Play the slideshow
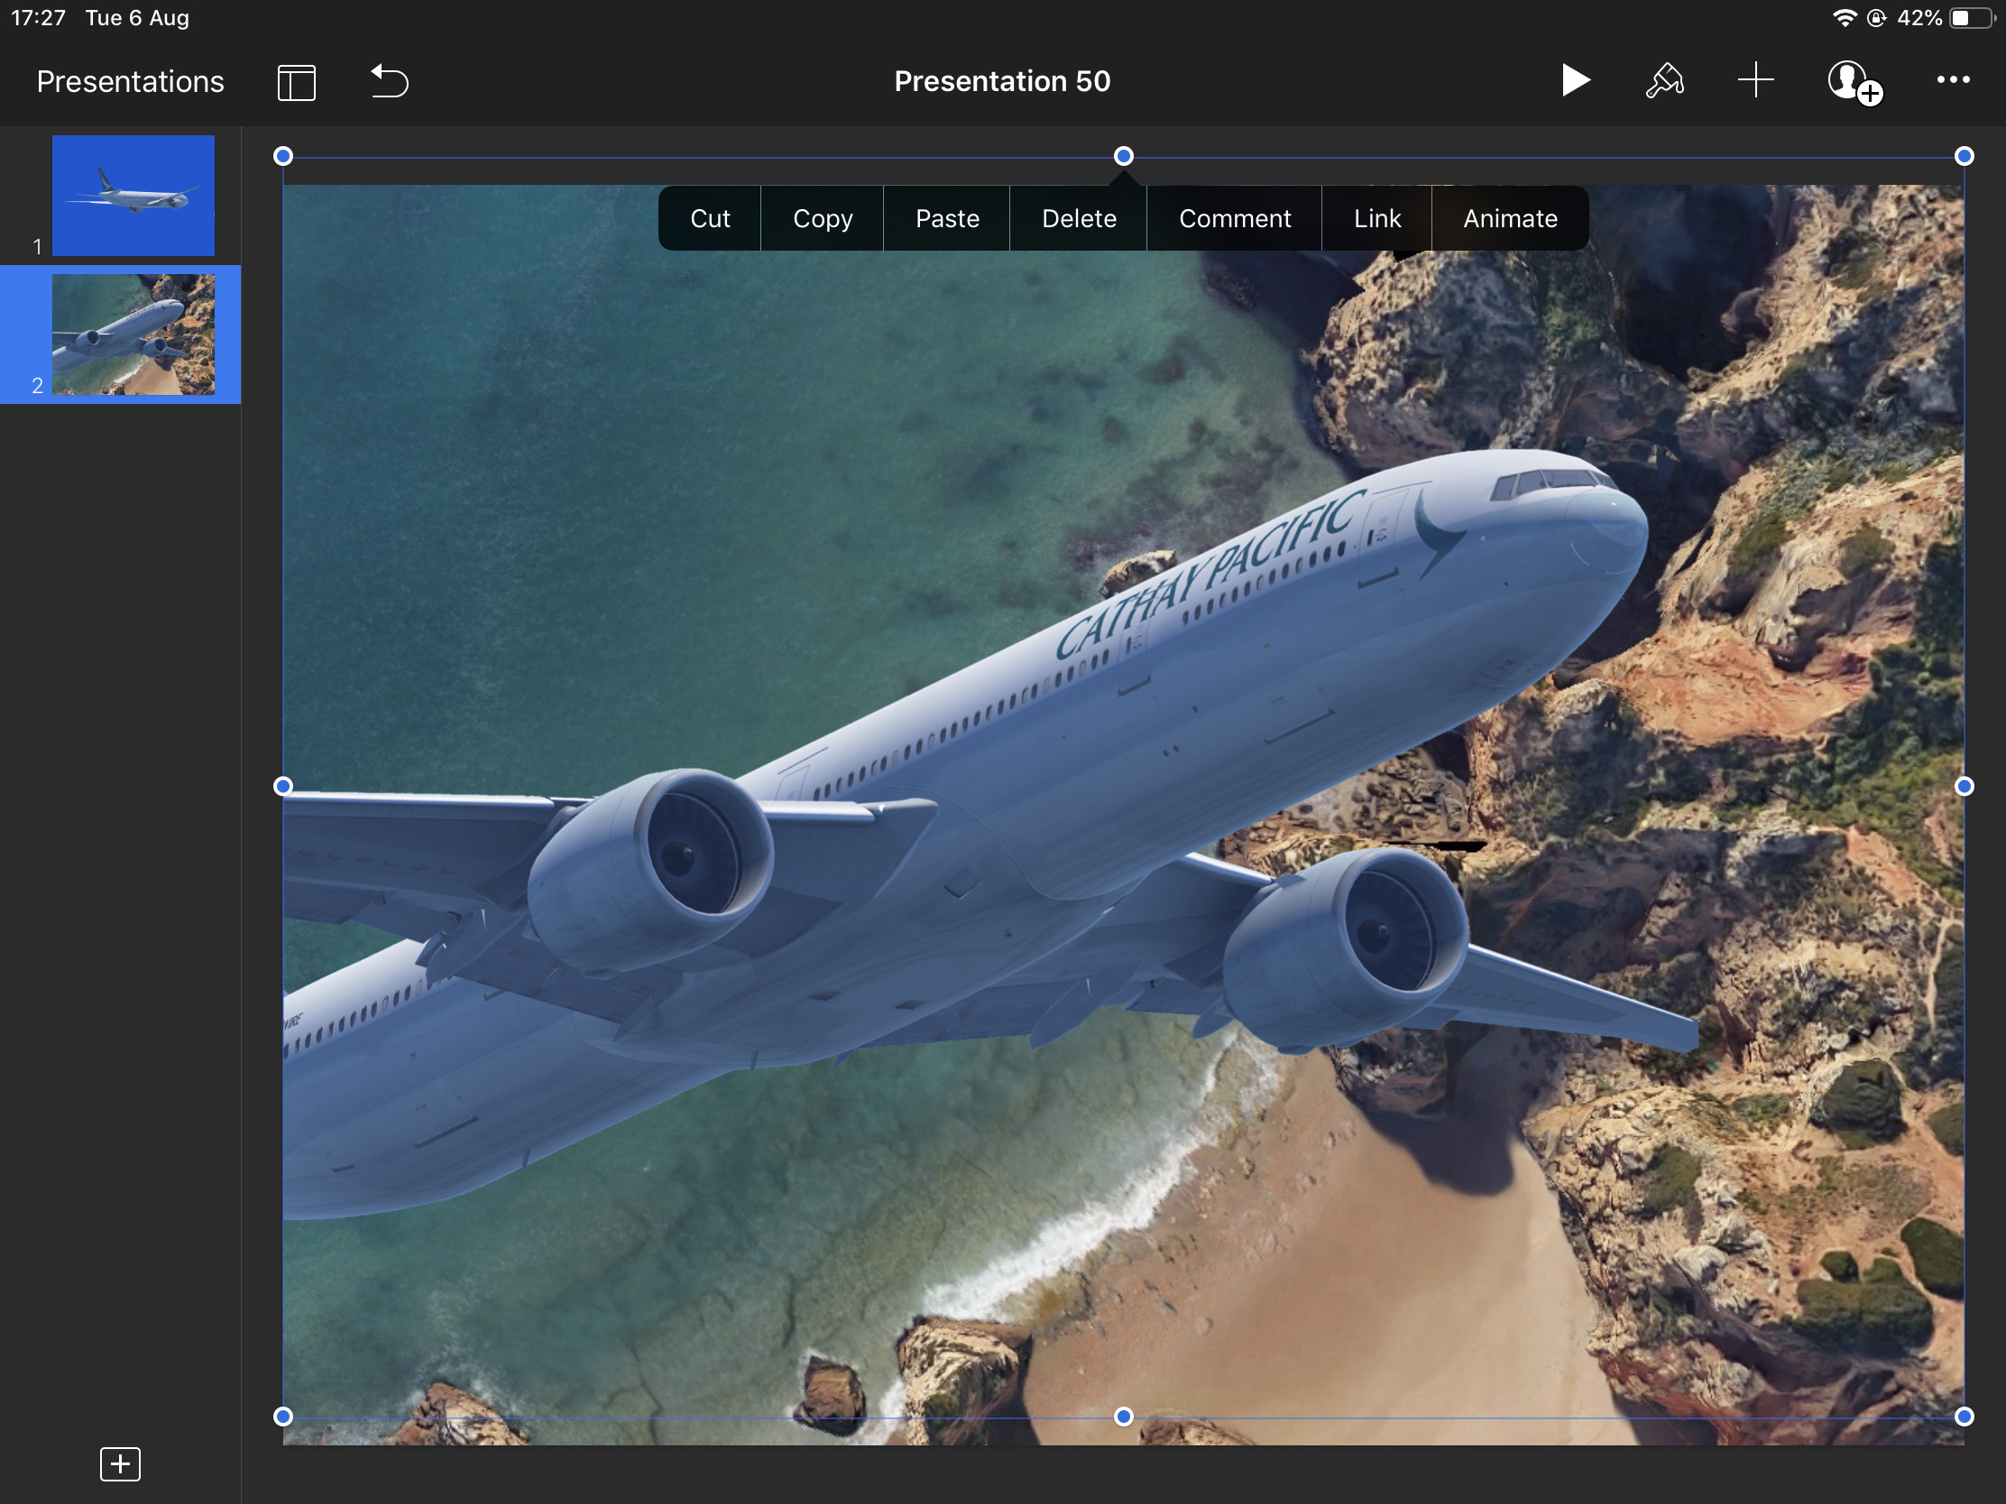Viewport: 2006px width, 1504px height. (x=1575, y=80)
